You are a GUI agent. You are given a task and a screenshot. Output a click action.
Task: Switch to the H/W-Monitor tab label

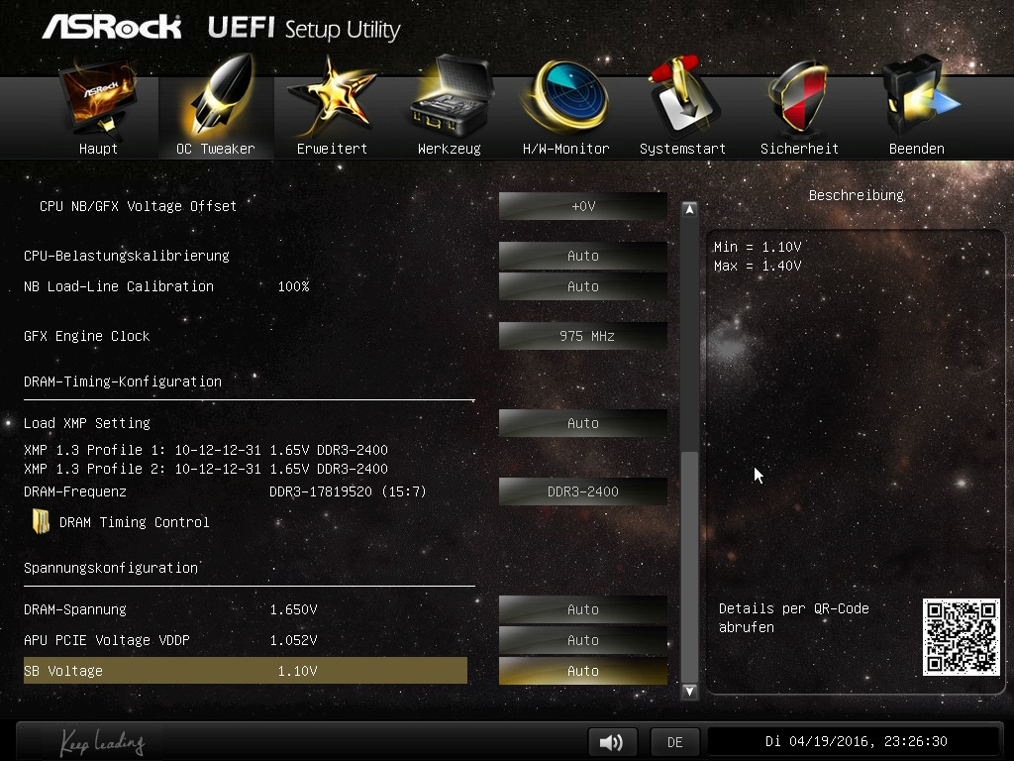[x=565, y=149]
